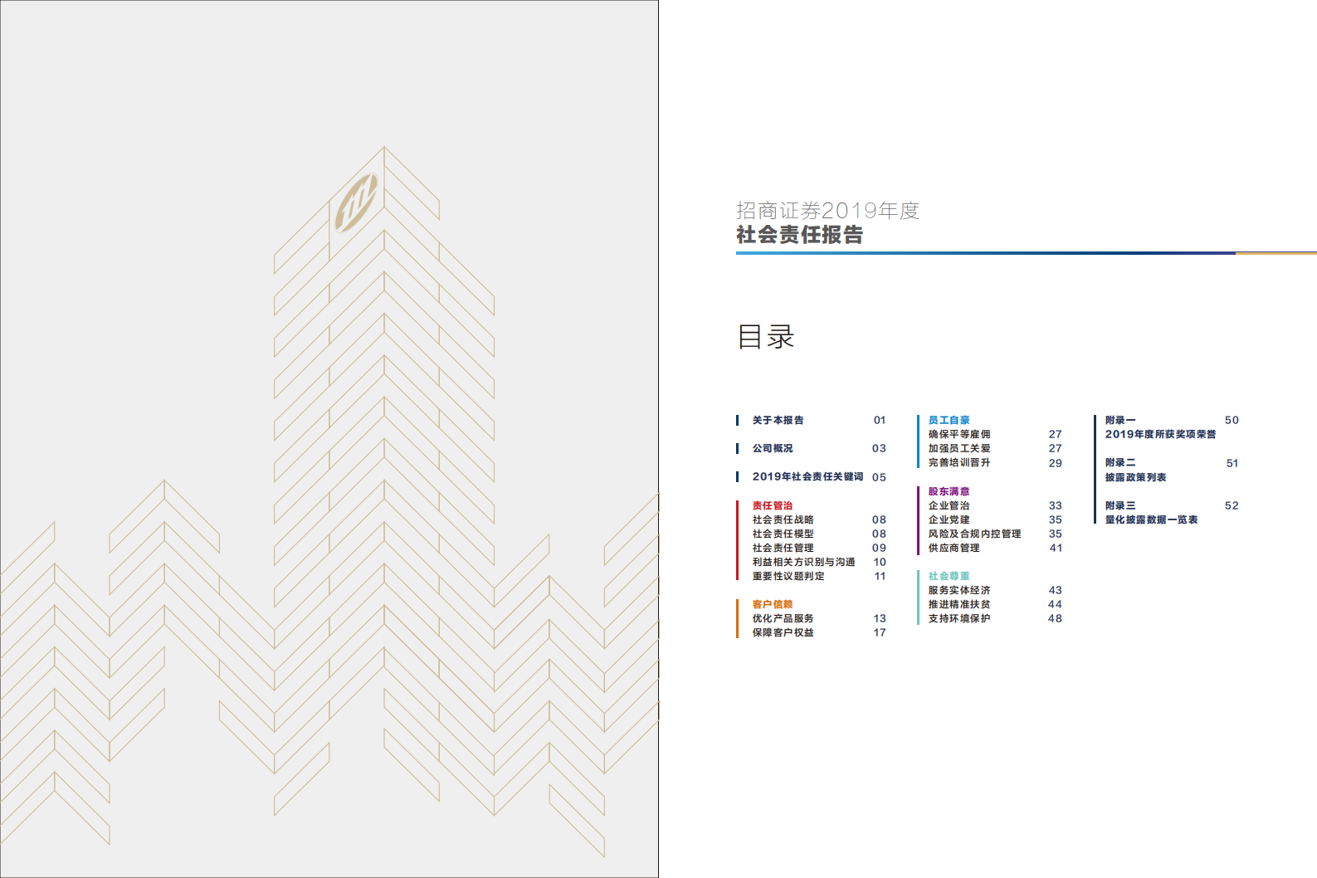This screenshot has width=1317, height=878.
Task: Go to the 社会责任模型 entry
Action: pos(783,534)
